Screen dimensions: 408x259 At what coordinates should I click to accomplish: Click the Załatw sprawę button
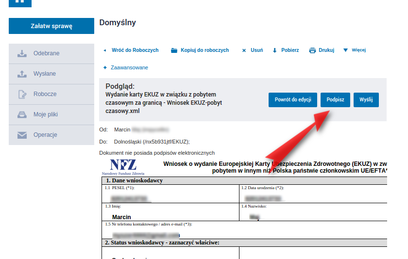[x=51, y=26]
